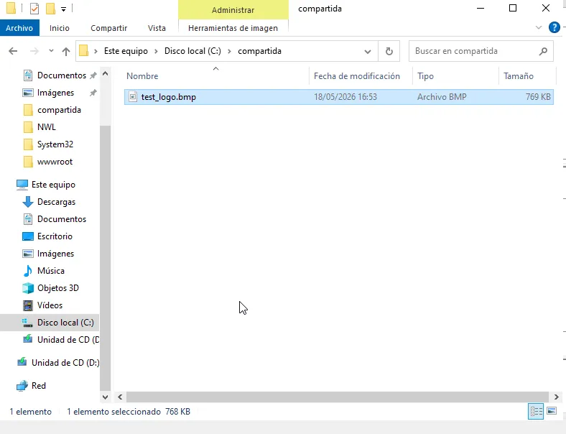Click the horizontal scrollbar left arrow

[x=120, y=397]
